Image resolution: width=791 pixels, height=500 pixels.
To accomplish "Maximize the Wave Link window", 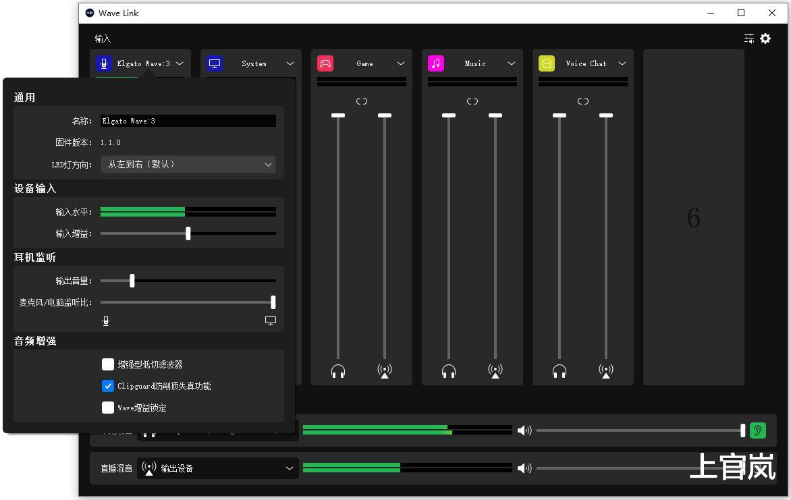I will pyautogui.click(x=741, y=13).
